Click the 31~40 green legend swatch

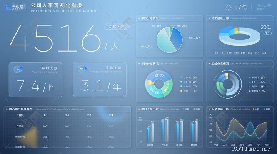pyautogui.click(x=181, y=82)
